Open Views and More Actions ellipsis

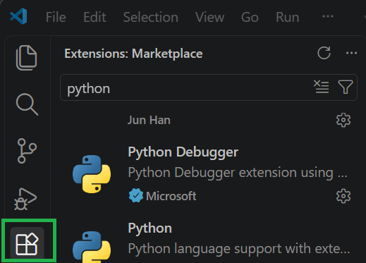[351, 53]
